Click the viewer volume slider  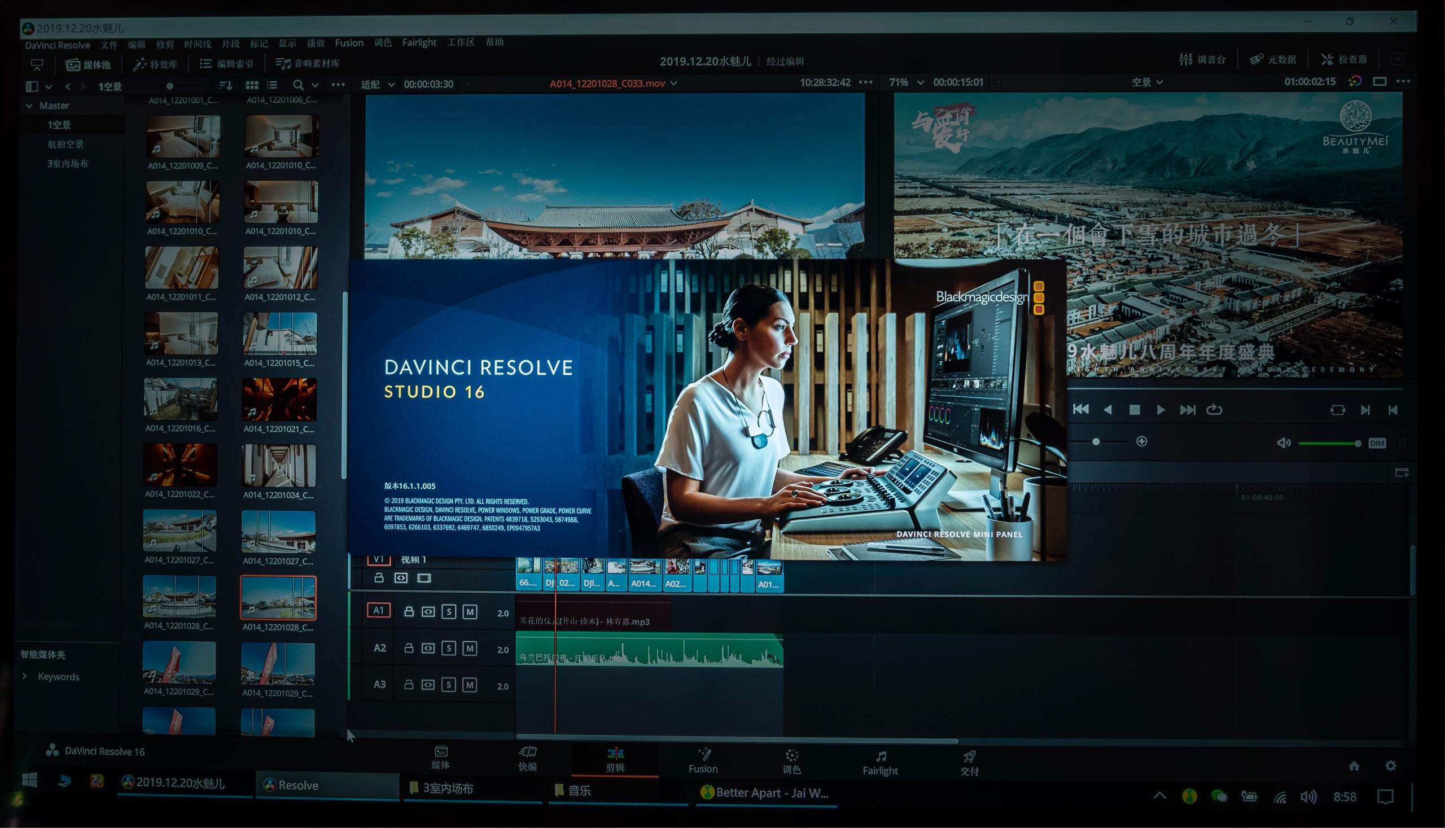pos(1328,443)
